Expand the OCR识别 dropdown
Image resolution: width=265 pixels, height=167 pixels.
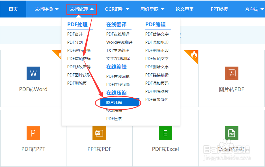[117, 9]
